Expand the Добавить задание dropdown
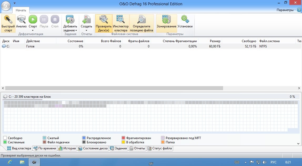Viewport: 302px width, 166px height. point(70,31)
